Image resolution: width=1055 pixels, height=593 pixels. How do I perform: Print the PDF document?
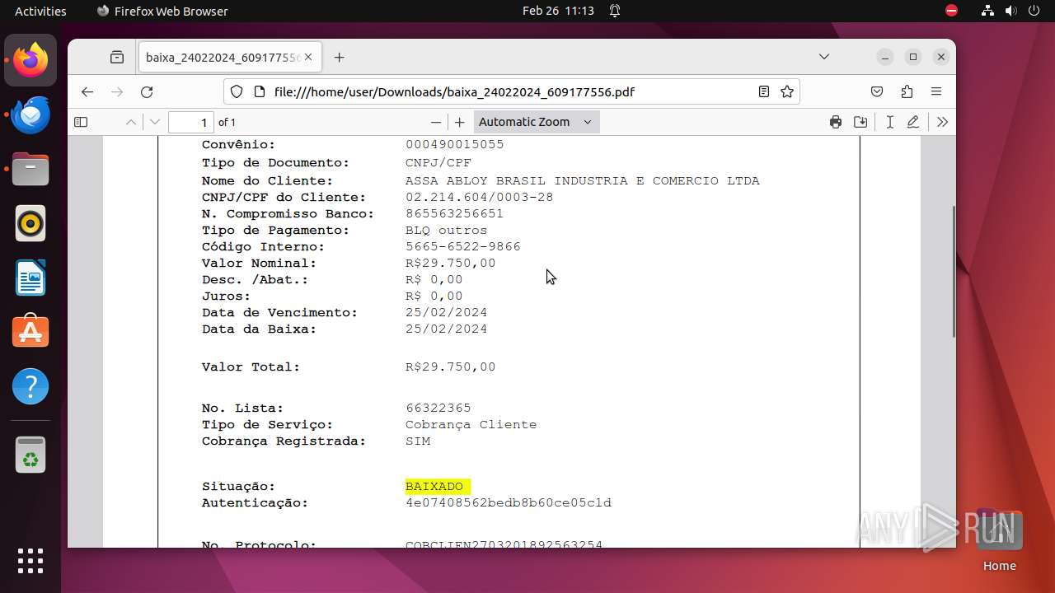(x=836, y=122)
